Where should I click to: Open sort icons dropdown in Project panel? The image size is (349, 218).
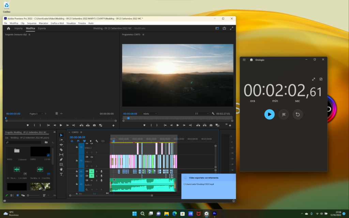(45, 195)
